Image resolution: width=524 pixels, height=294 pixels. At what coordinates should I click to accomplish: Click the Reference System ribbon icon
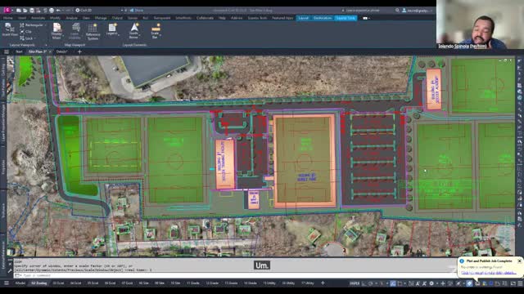tap(93, 32)
